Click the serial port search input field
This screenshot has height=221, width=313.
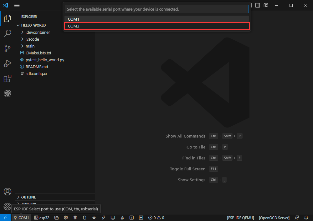click(x=157, y=9)
